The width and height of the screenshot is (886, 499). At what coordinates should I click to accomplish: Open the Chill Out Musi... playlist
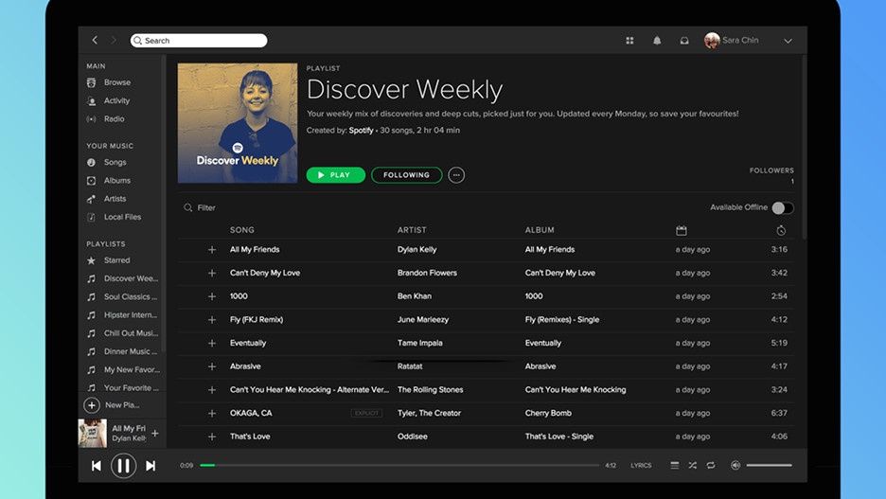click(x=131, y=333)
